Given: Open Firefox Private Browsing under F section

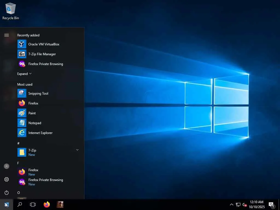Looking at the screenshot, I should tap(49, 182).
